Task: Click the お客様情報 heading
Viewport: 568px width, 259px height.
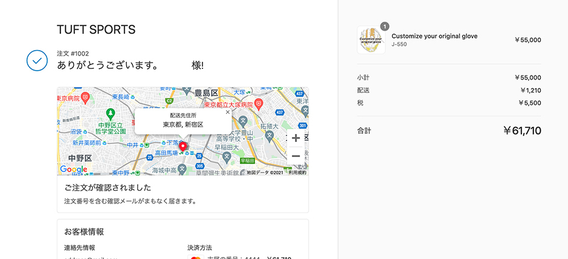Action: [x=84, y=231]
